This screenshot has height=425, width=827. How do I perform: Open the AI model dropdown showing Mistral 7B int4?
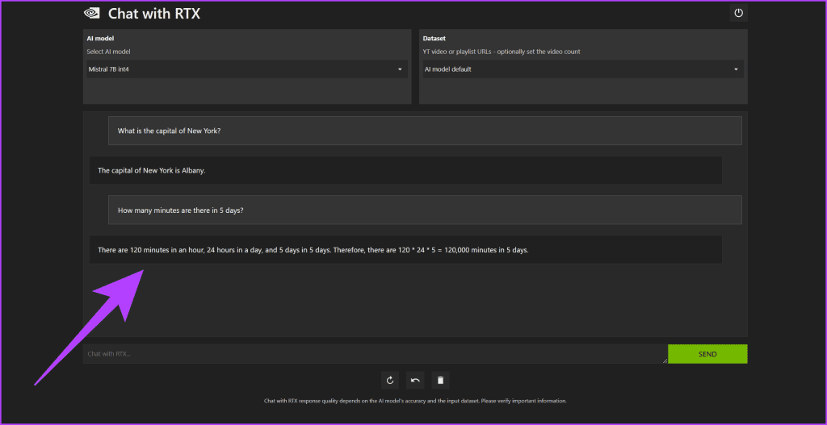point(247,69)
